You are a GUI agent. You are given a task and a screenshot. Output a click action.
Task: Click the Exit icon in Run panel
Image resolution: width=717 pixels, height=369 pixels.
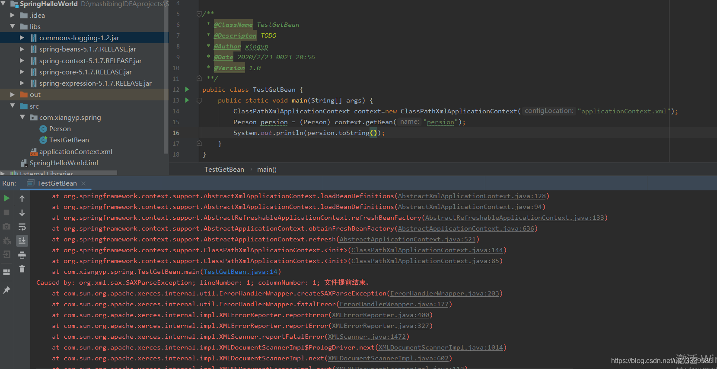tap(6, 254)
